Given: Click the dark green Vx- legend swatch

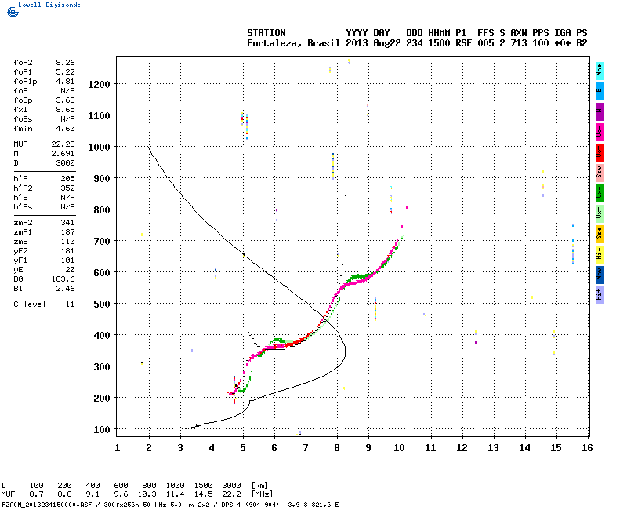Looking at the screenshot, I should point(600,192).
